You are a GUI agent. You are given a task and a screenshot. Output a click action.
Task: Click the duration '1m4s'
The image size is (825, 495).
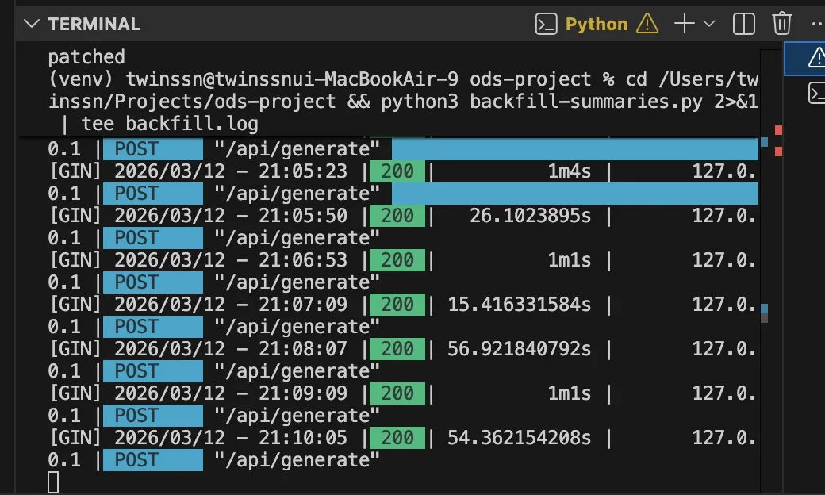(x=570, y=171)
